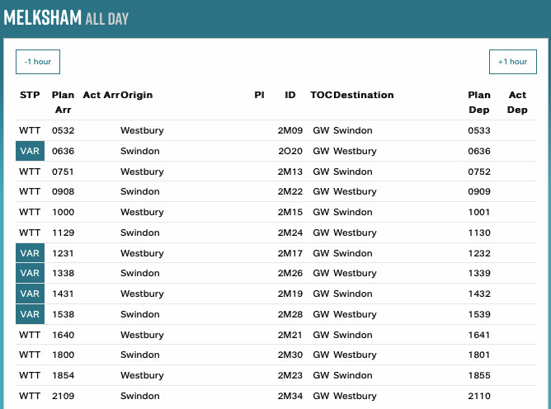Click the Destination column header

point(363,95)
